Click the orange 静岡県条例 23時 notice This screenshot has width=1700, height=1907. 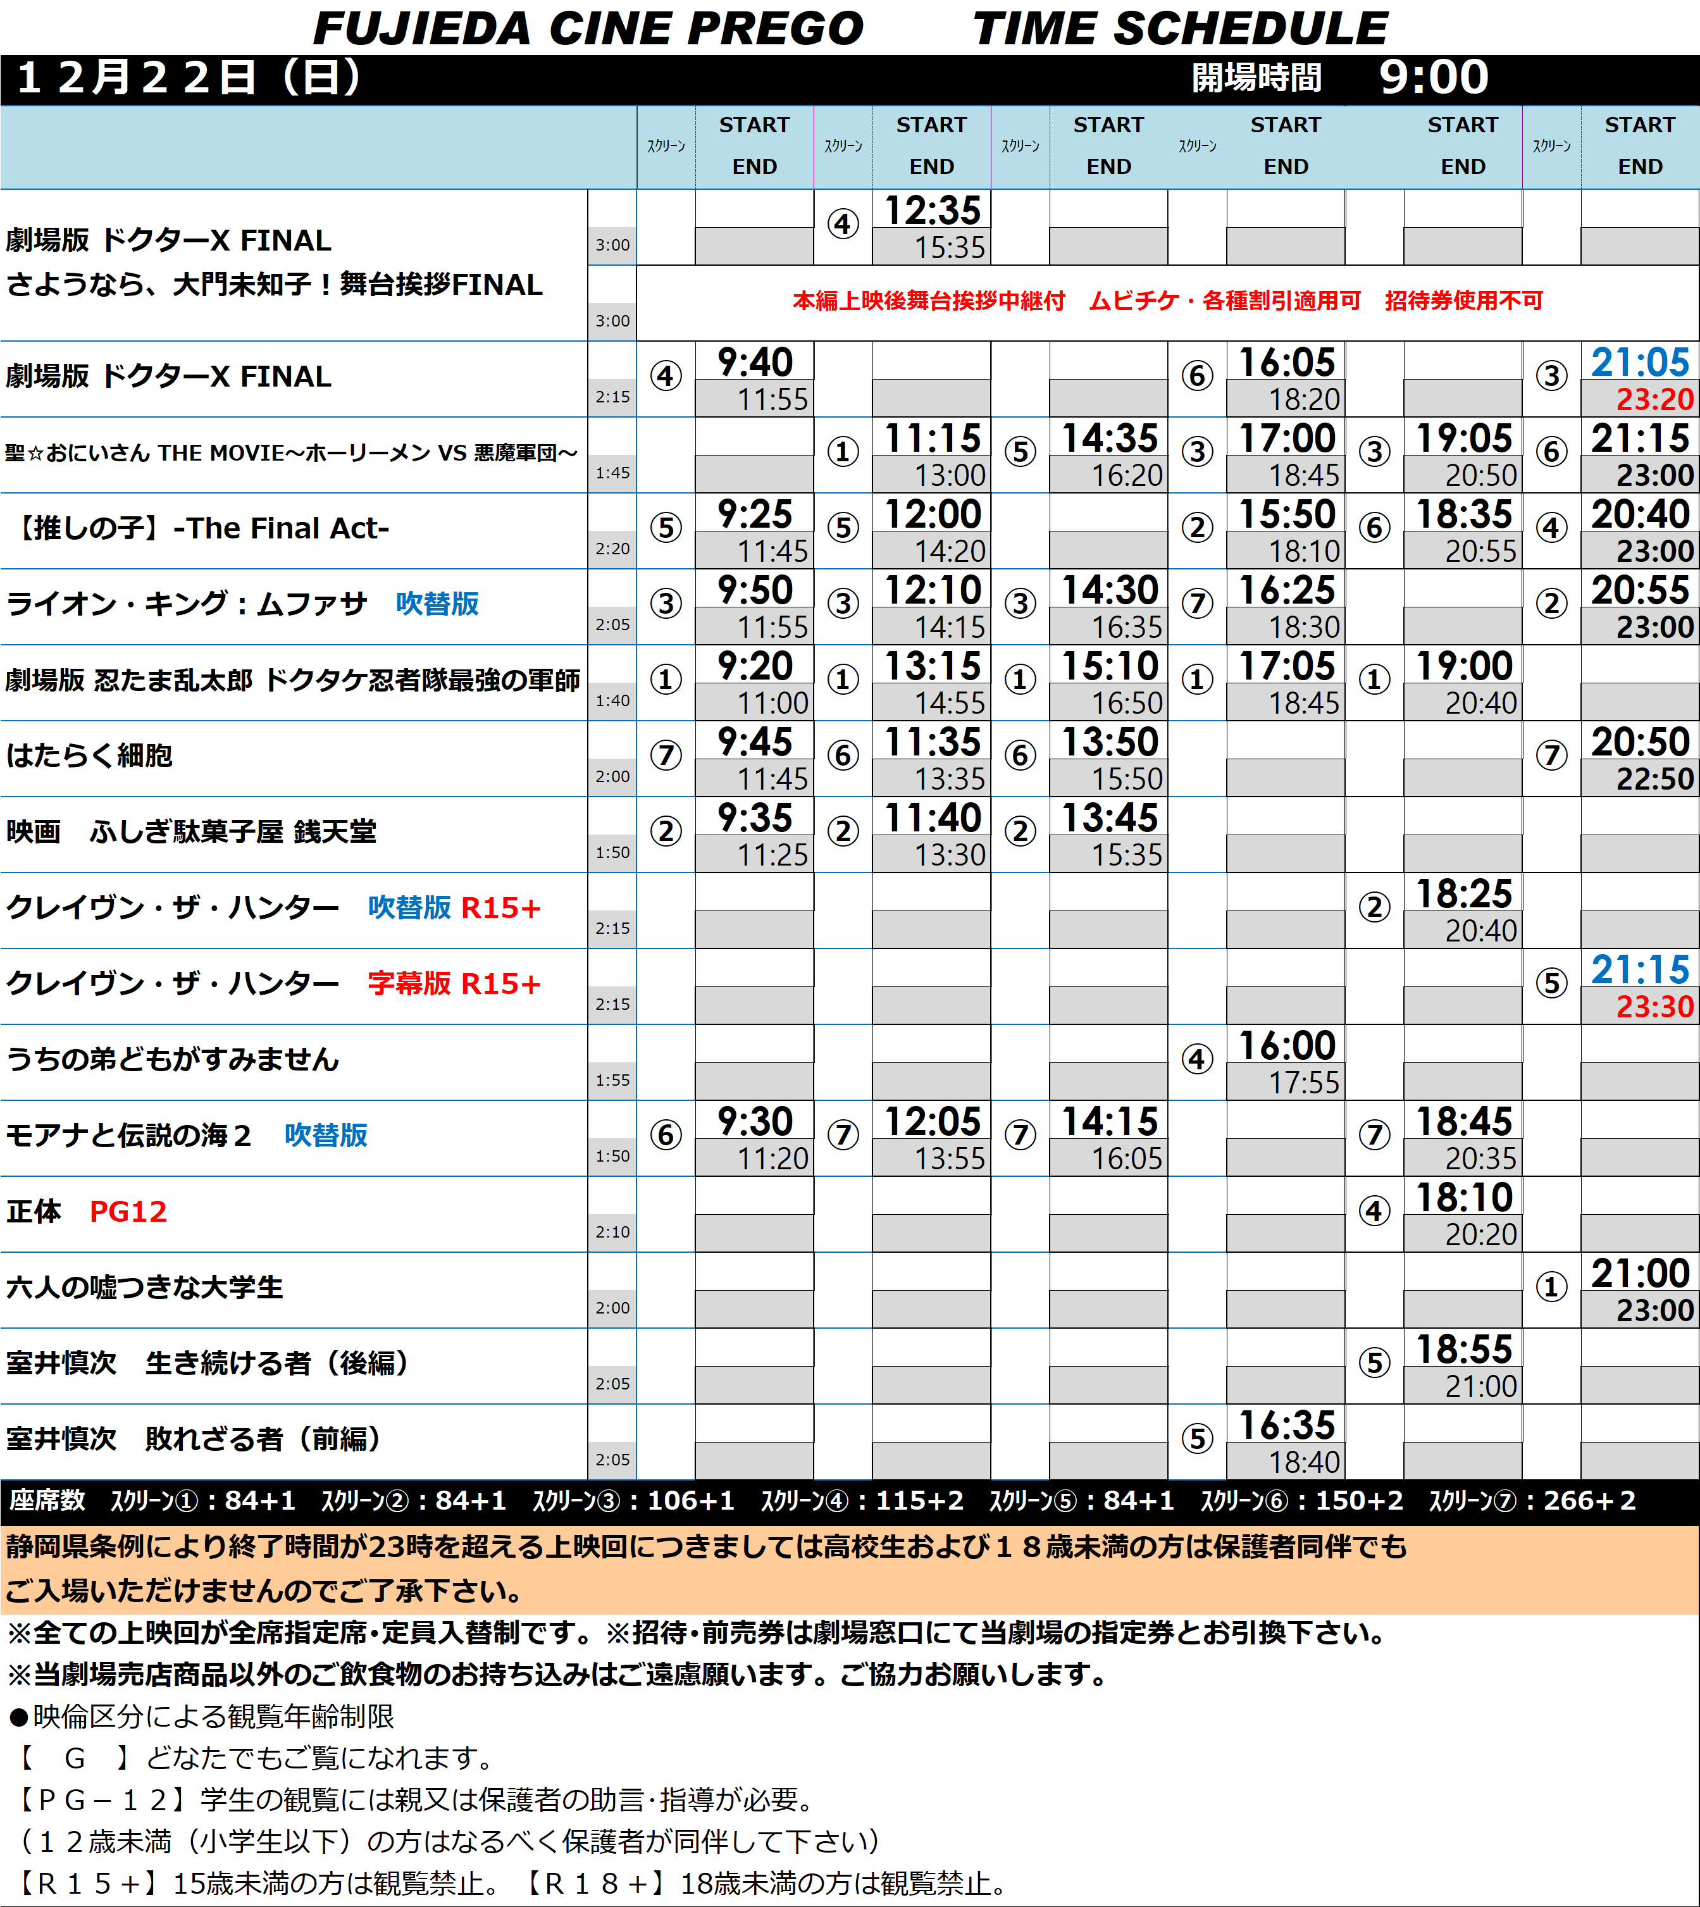pyautogui.click(x=850, y=1569)
